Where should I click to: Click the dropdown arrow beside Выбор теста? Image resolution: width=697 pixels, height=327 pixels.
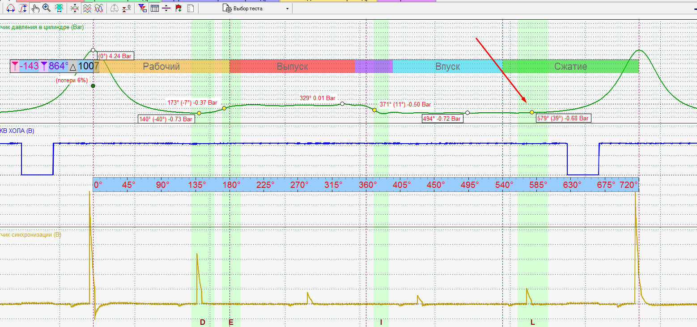pyautogui.click(x=287, y=8)
